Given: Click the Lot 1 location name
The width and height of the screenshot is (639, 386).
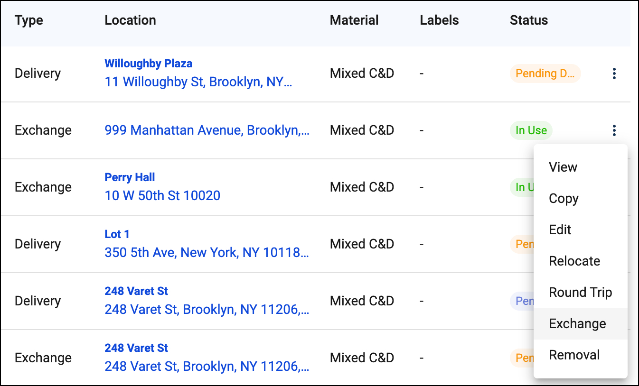Looking at the screenshot, I should coord(117,234).
